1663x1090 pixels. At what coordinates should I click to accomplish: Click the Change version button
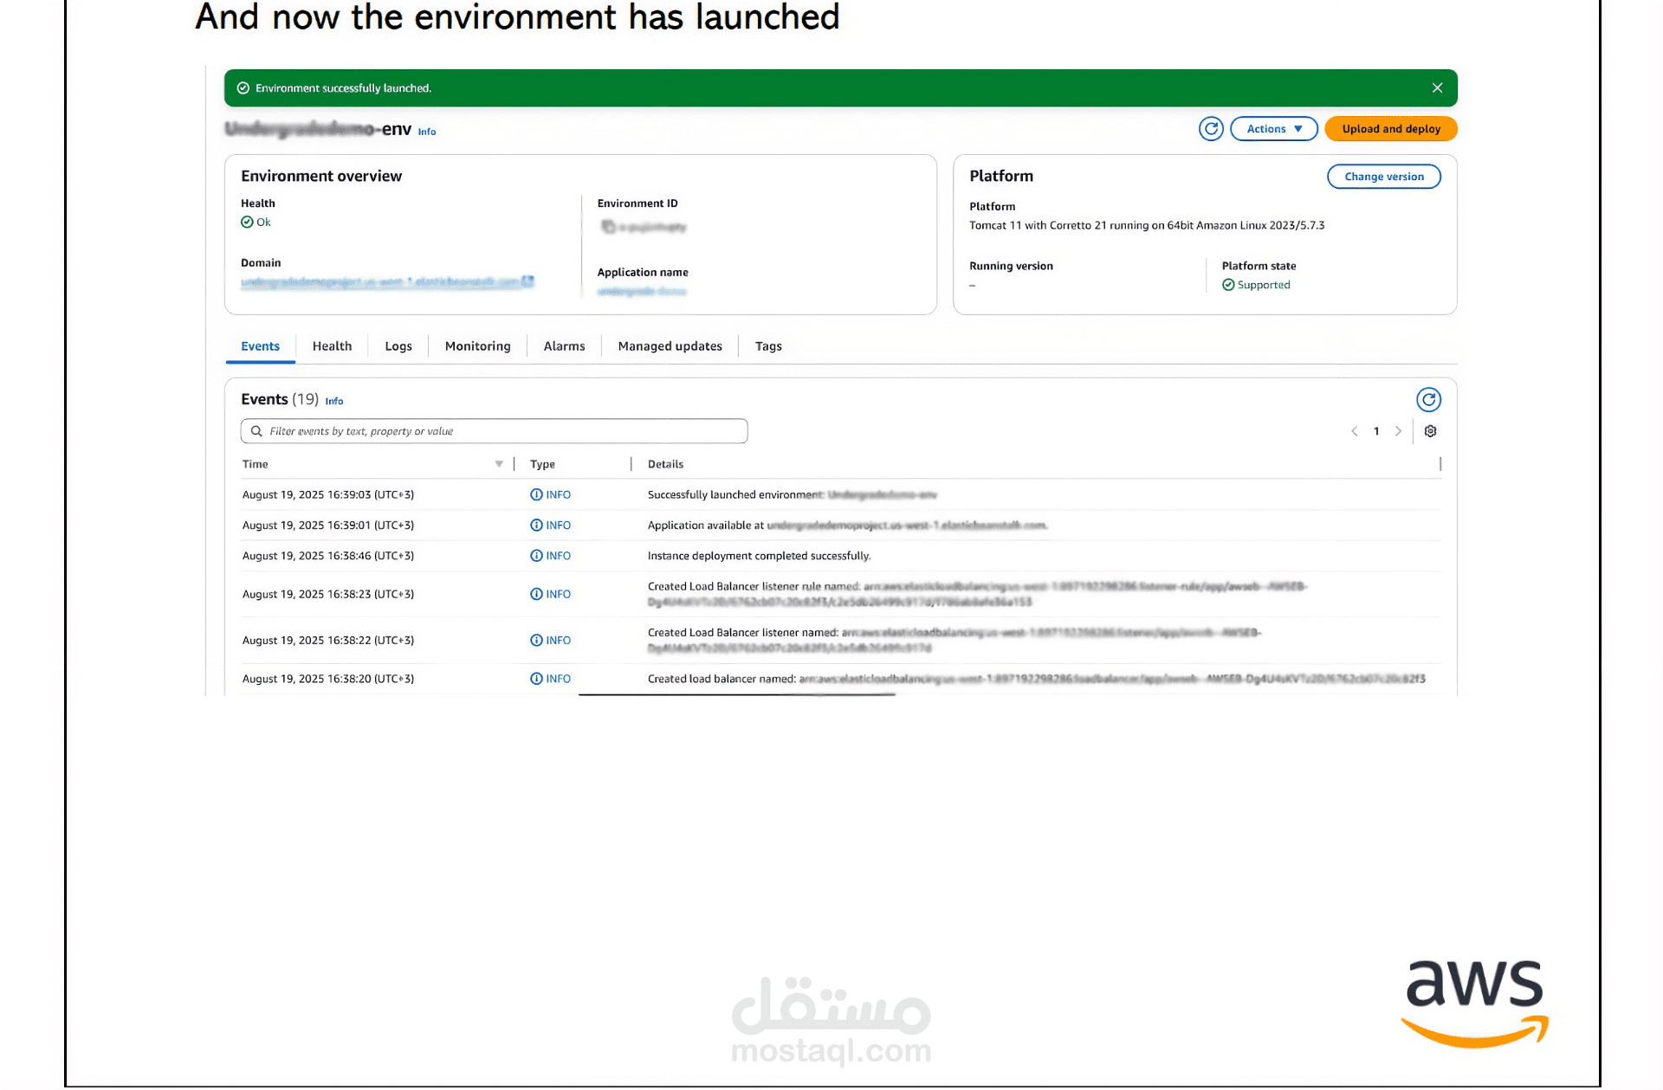1383,176
